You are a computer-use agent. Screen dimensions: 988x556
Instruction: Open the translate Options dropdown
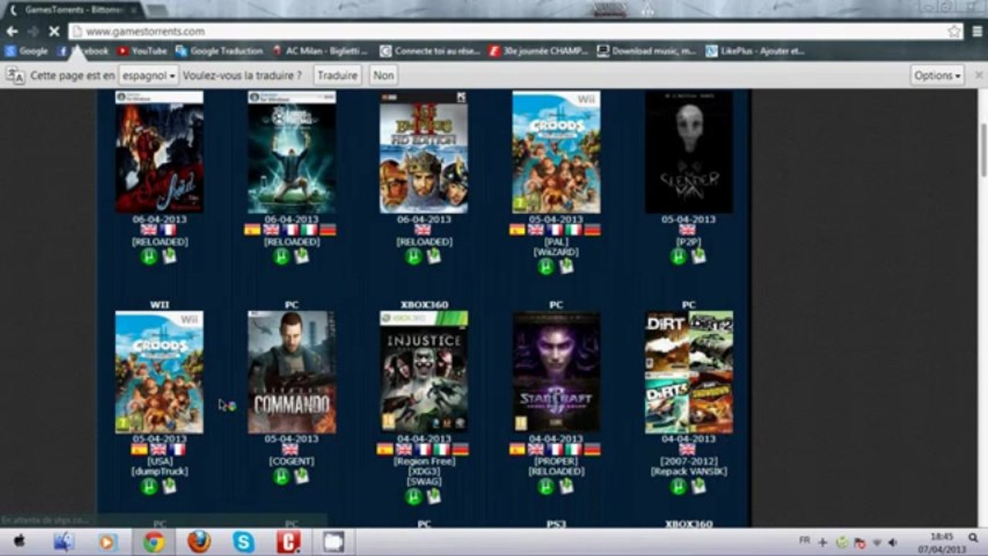point(937,76)
